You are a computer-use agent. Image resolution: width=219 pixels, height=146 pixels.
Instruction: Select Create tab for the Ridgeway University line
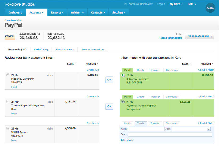pos(141,70)
